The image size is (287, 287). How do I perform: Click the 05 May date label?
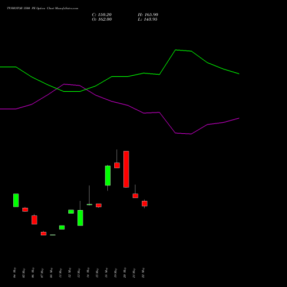coord(24,273)
